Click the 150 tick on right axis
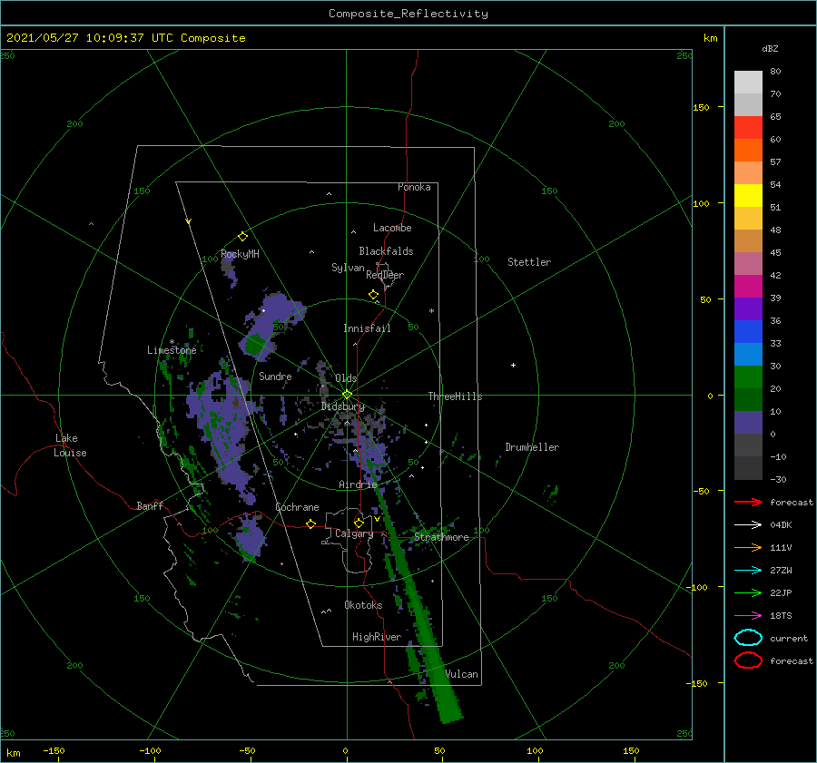This screenshot has height=763, width=817. [x=701, y=107]
